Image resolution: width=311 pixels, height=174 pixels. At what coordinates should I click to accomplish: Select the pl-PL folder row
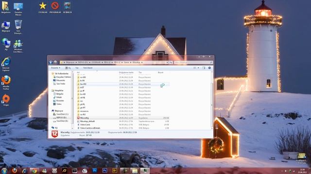coord(123,104)
